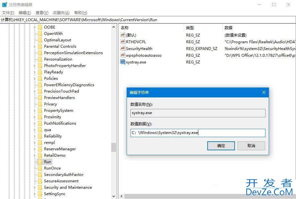Open the 文件(F) menu
296x199 pixels.
8,13
